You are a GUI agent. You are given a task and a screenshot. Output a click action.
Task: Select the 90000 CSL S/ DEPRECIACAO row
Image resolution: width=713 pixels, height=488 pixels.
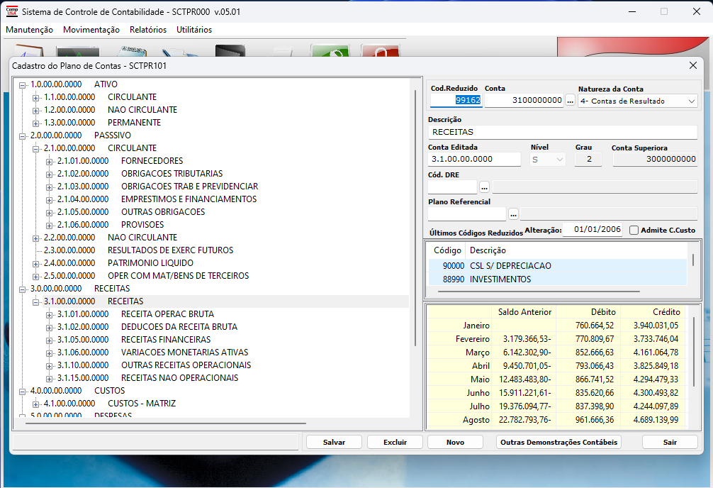tap(558, 266)
